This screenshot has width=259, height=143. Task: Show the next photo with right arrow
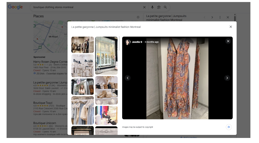point(227,78)
